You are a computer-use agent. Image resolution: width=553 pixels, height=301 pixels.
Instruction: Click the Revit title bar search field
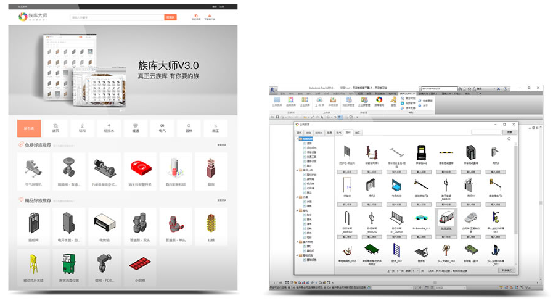(x=440, y=89)
